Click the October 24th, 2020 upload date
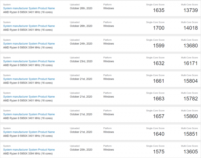Viewport: 201px width, 158px height. pyautogui.click(x=81, y=44)
